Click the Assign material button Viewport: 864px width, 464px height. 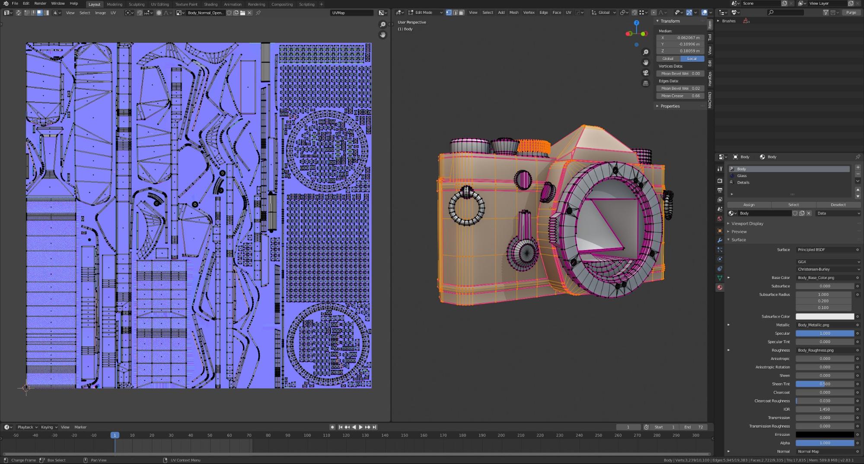749,205
